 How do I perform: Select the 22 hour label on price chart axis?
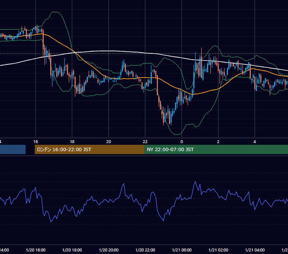tap(145, 142)
